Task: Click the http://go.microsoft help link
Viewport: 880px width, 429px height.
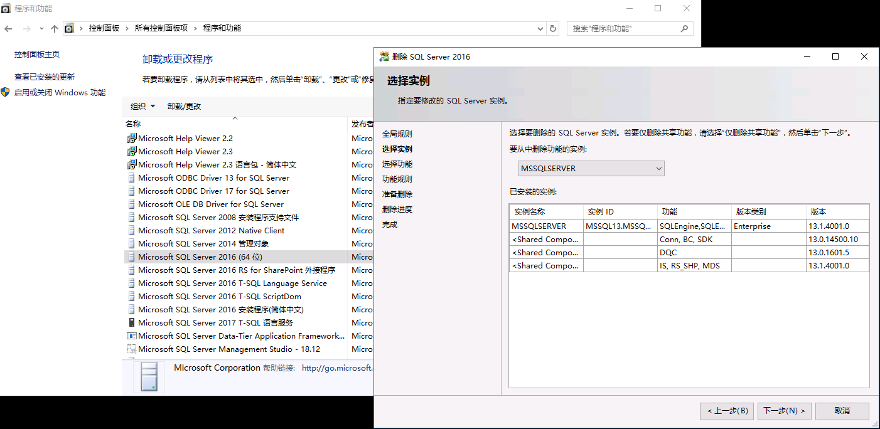Action: point(338,368)
